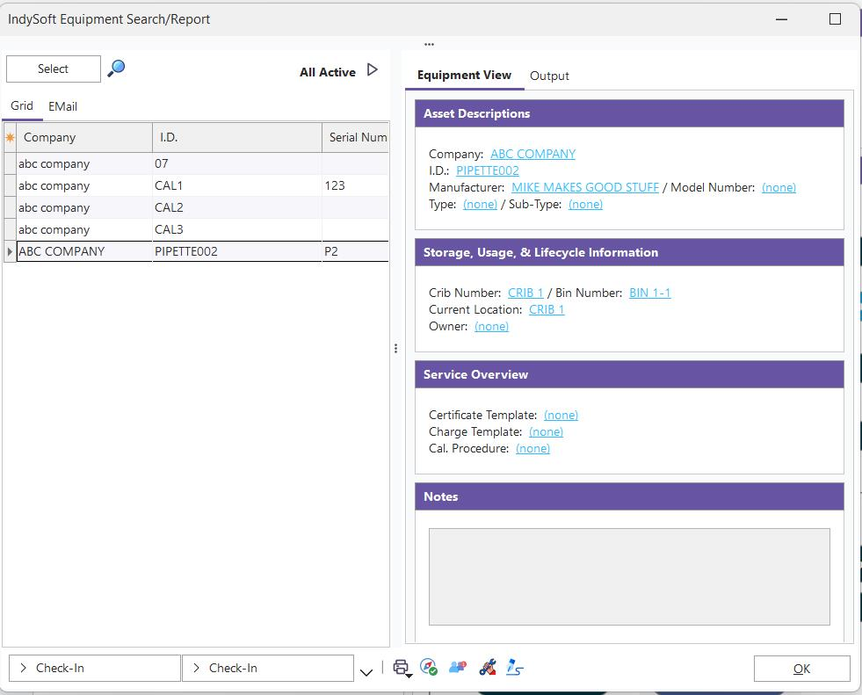Follow the BIN 1-1 link
The height and width of the screenshot is (695, 862).
(x=649, y=293)
